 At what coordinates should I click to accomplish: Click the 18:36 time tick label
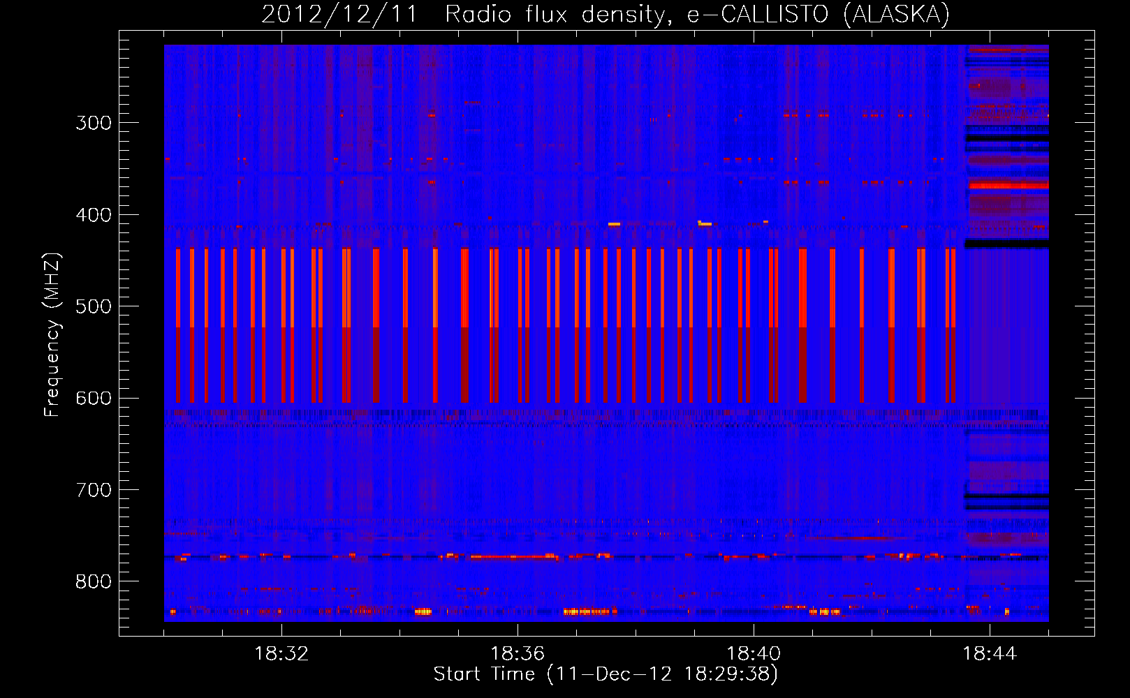click(518, 654)
